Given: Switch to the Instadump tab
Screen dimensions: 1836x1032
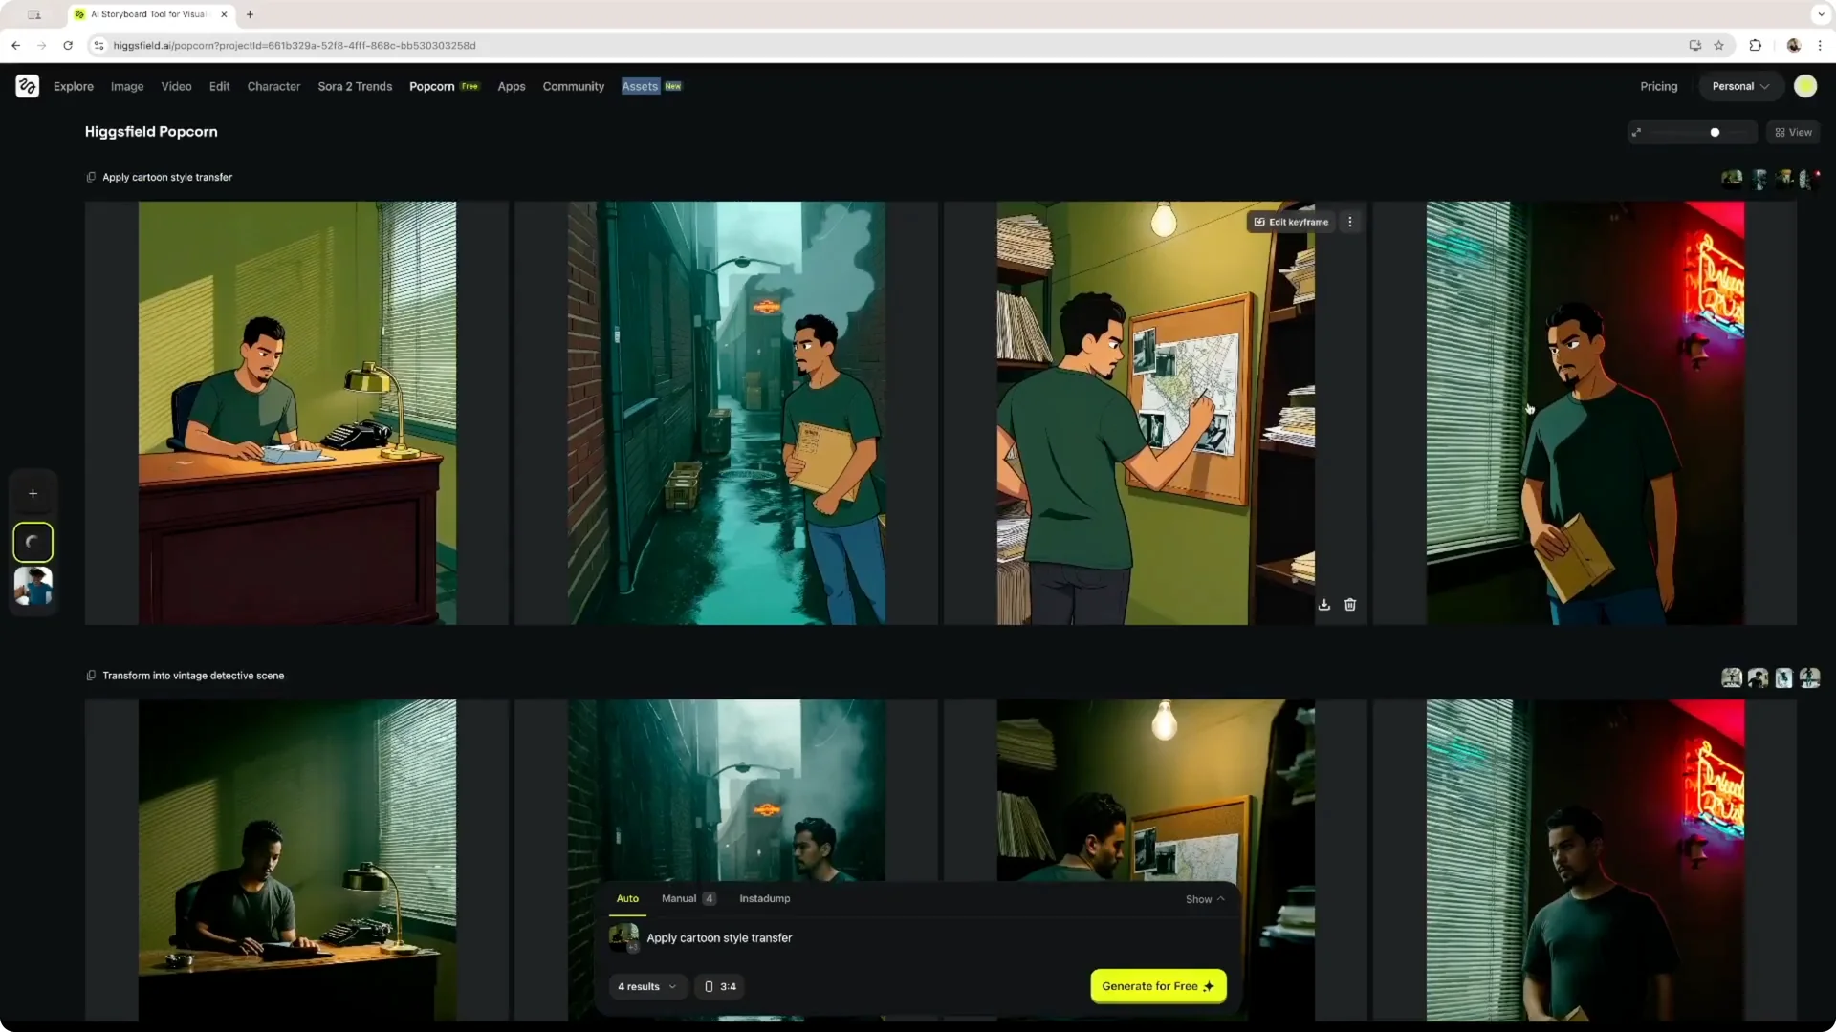Looking at the screenshot, I should click(763, 898).
